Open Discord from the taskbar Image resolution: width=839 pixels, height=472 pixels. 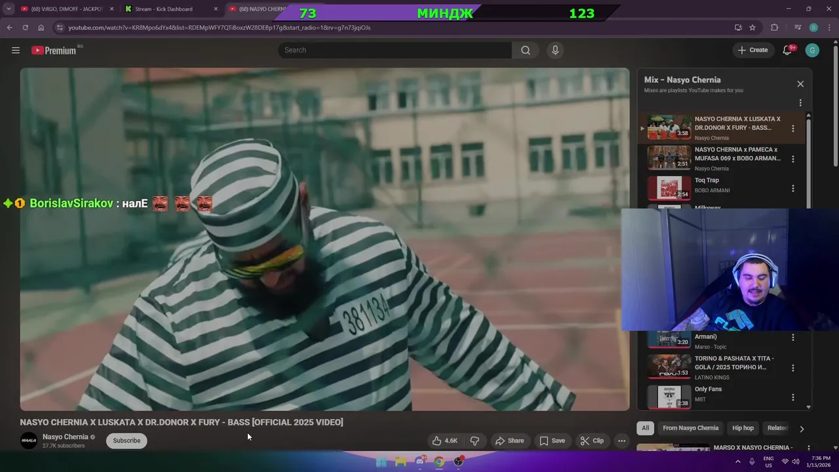coord(420,462)
